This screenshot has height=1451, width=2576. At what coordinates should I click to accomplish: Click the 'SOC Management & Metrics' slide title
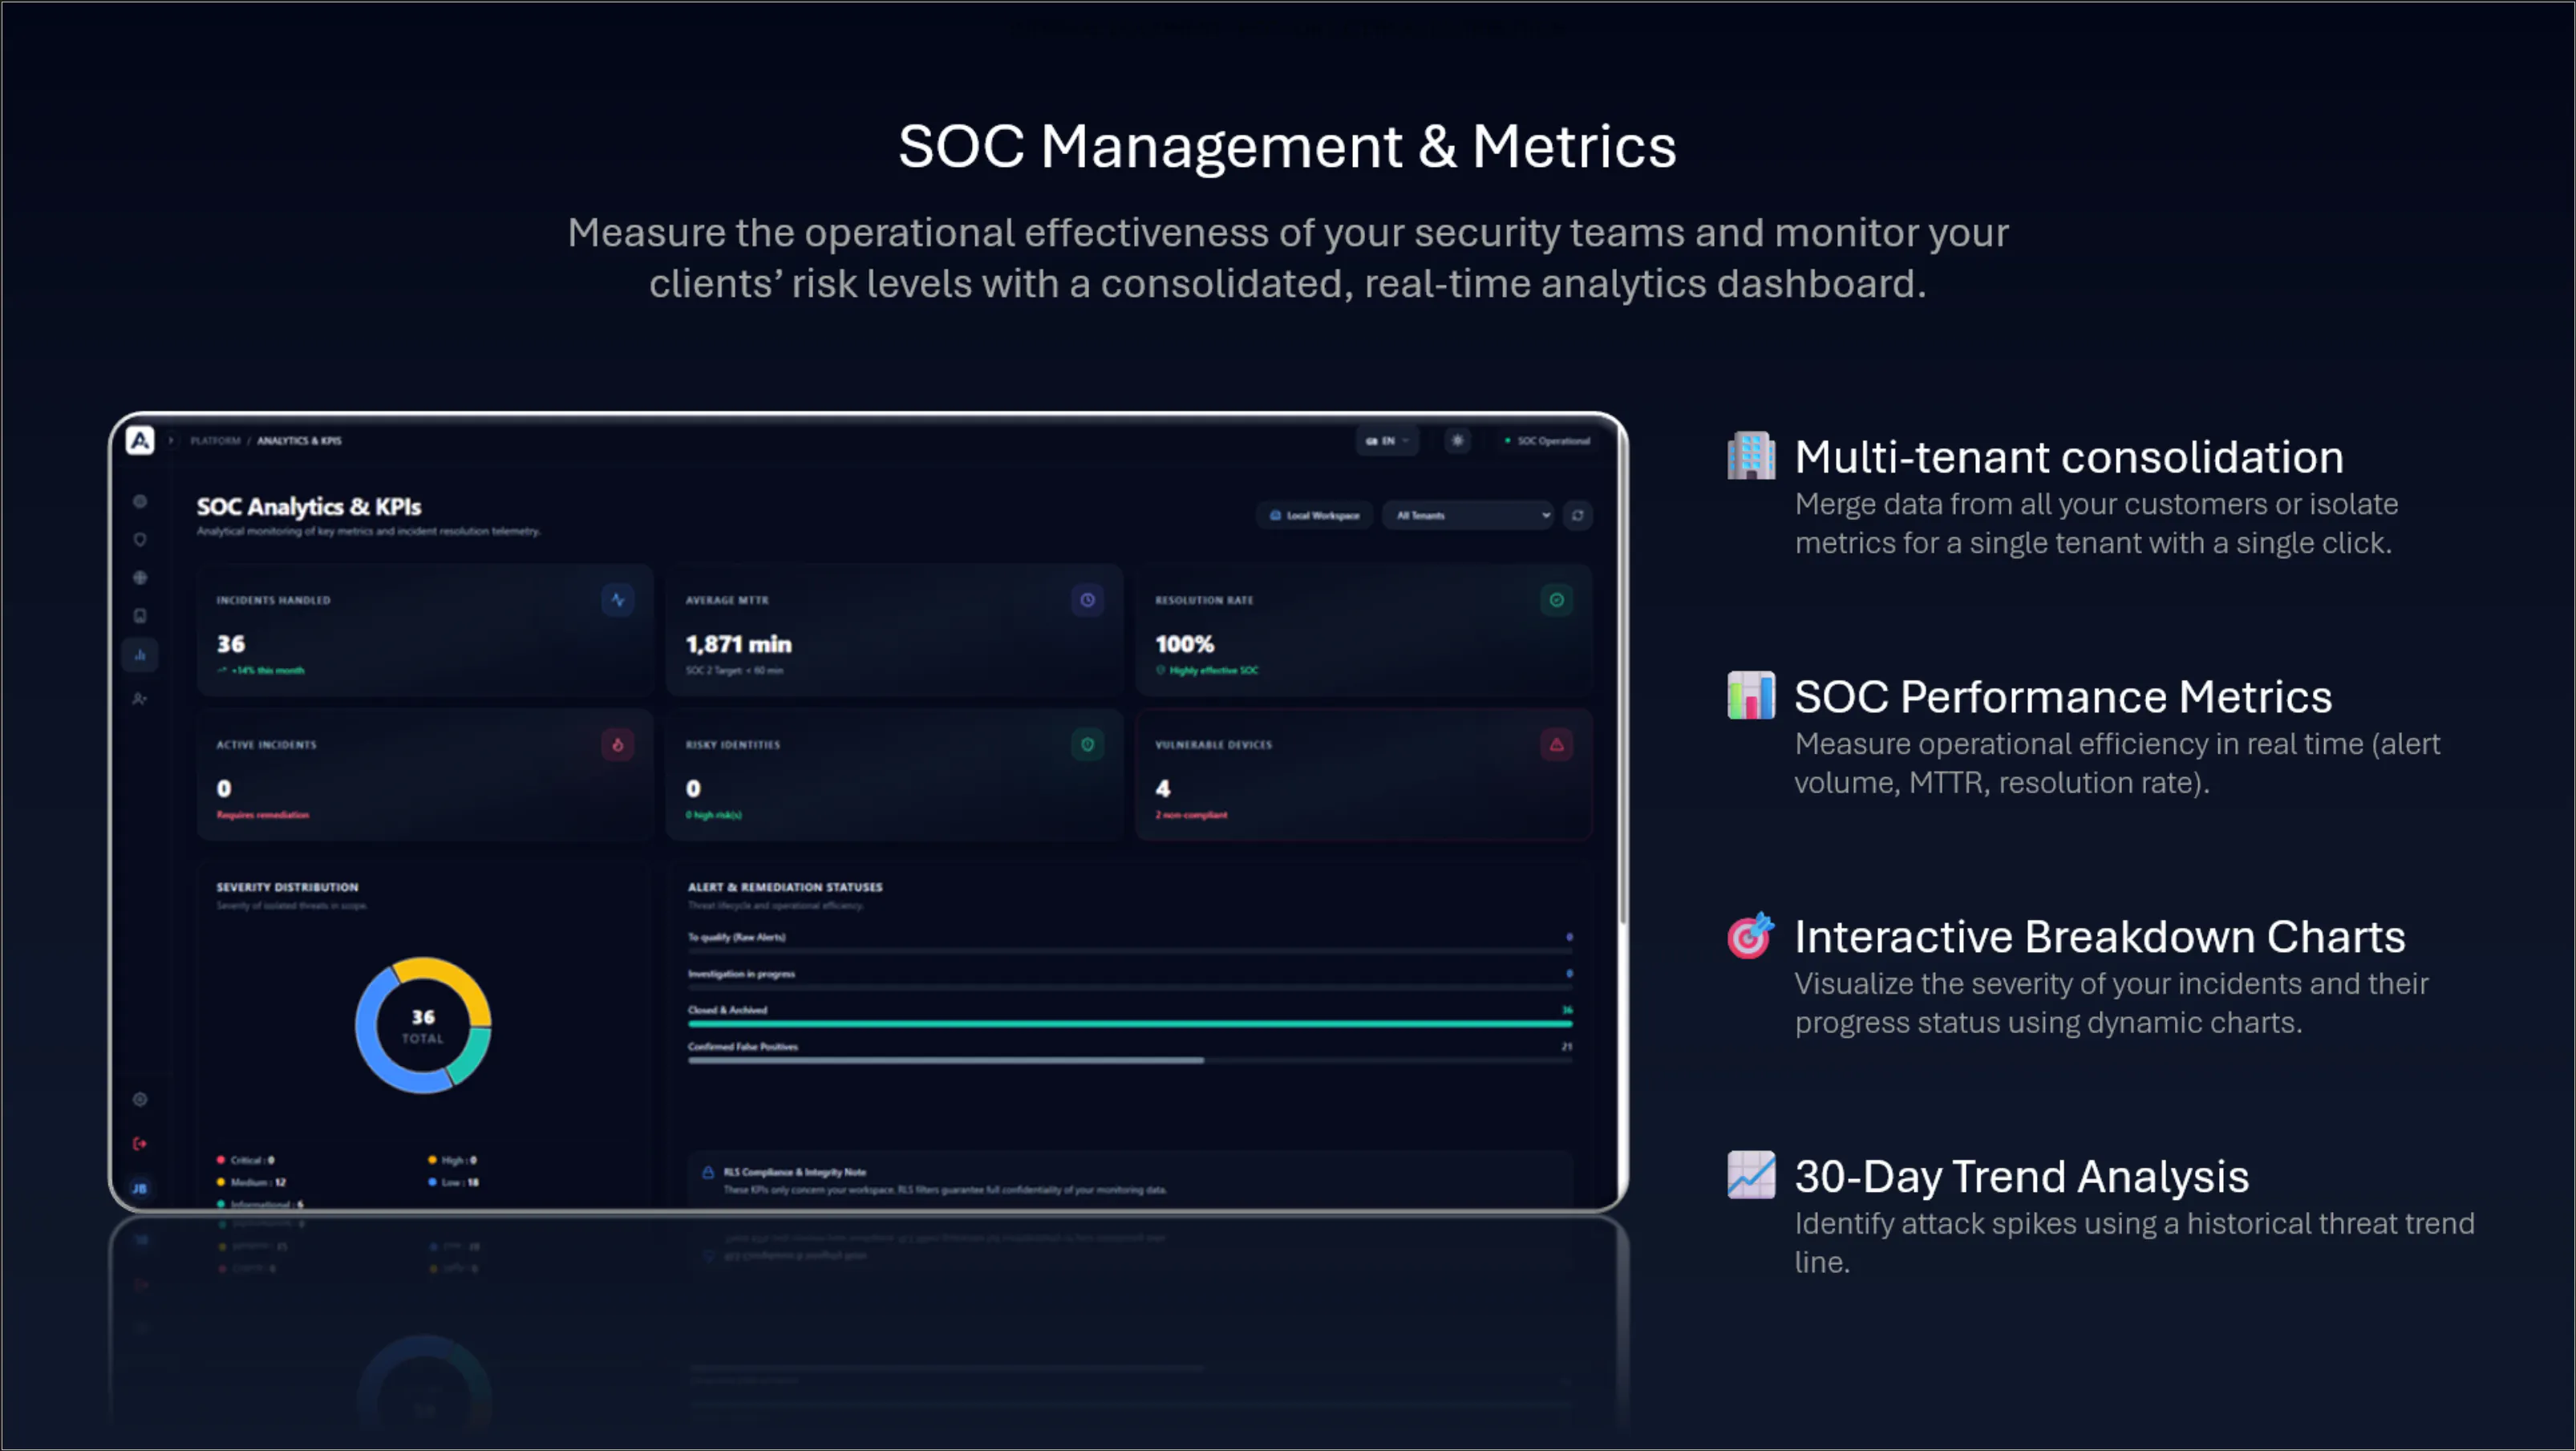[1287, 147]
